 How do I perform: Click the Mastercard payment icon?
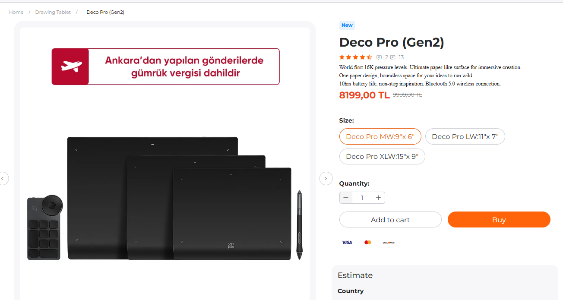368,243
